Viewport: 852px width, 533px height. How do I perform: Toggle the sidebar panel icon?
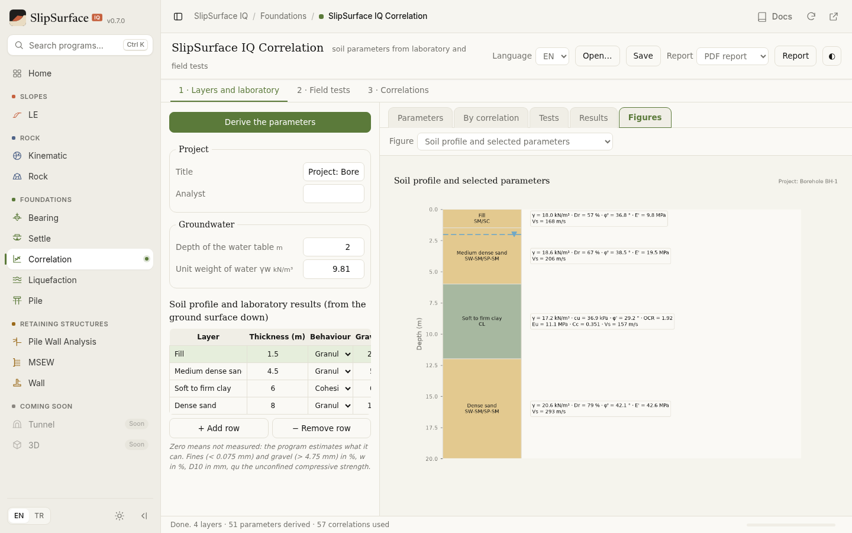click(x=178, y=17)
